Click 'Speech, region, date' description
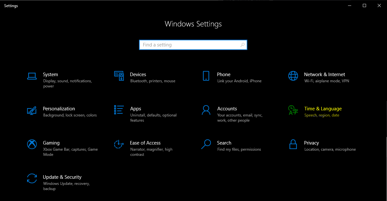Screen dimensions: 387x201 [x=322, y=115]
